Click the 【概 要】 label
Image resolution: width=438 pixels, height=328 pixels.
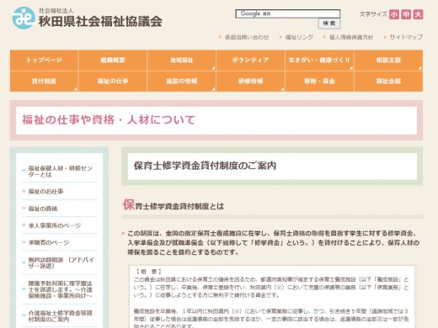(149, 272)
